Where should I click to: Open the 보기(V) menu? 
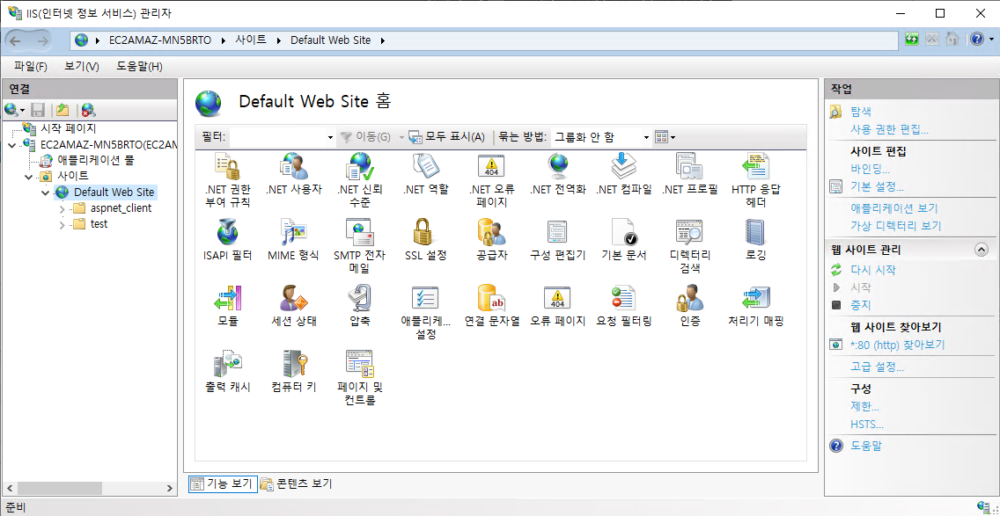[82, 66]
